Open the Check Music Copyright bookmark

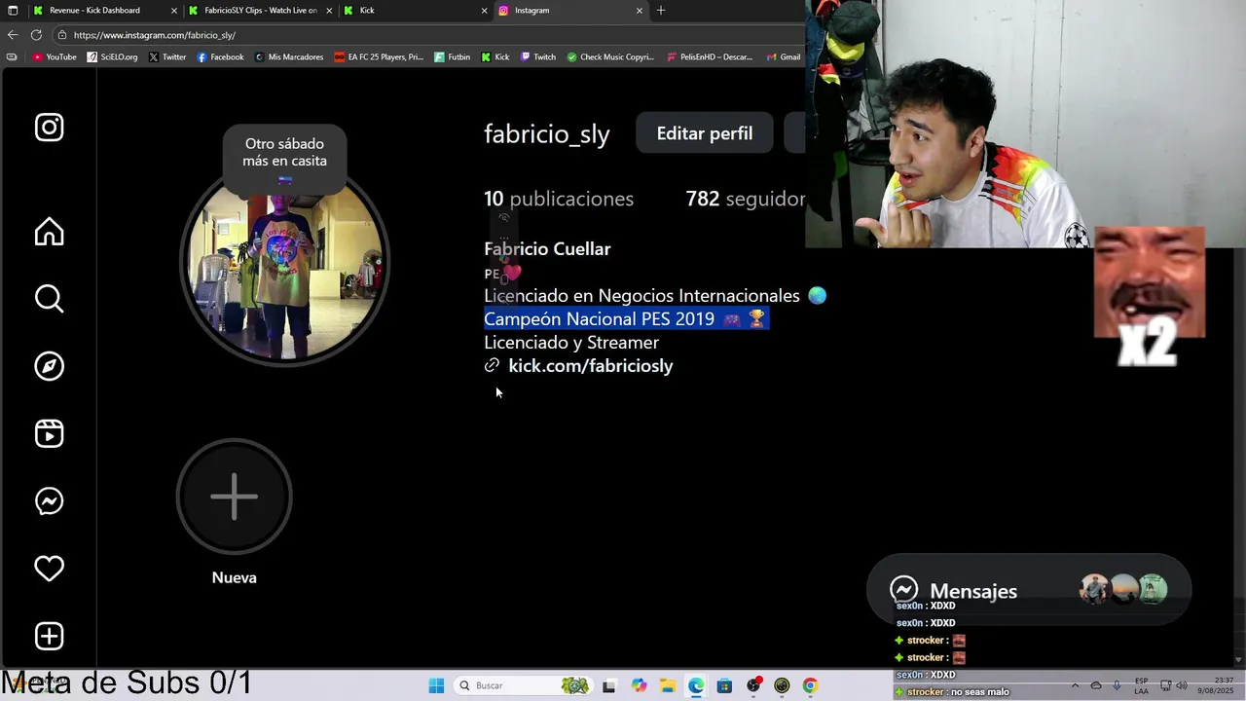(610, 57)
